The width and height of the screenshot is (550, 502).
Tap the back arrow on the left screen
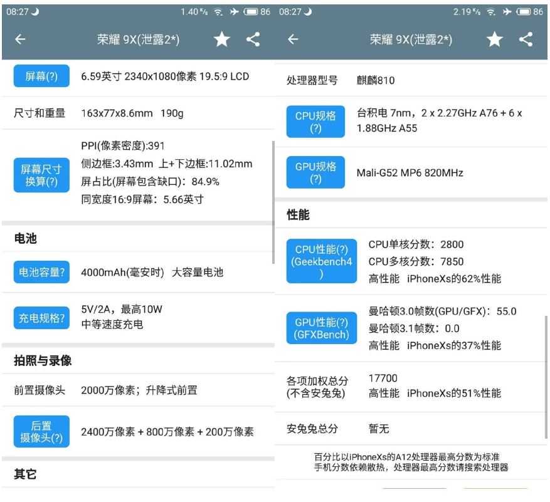[x=21, y=39]
